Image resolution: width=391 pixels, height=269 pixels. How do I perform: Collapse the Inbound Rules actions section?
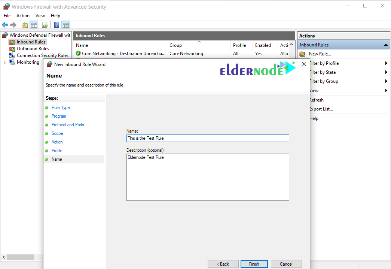385,45
